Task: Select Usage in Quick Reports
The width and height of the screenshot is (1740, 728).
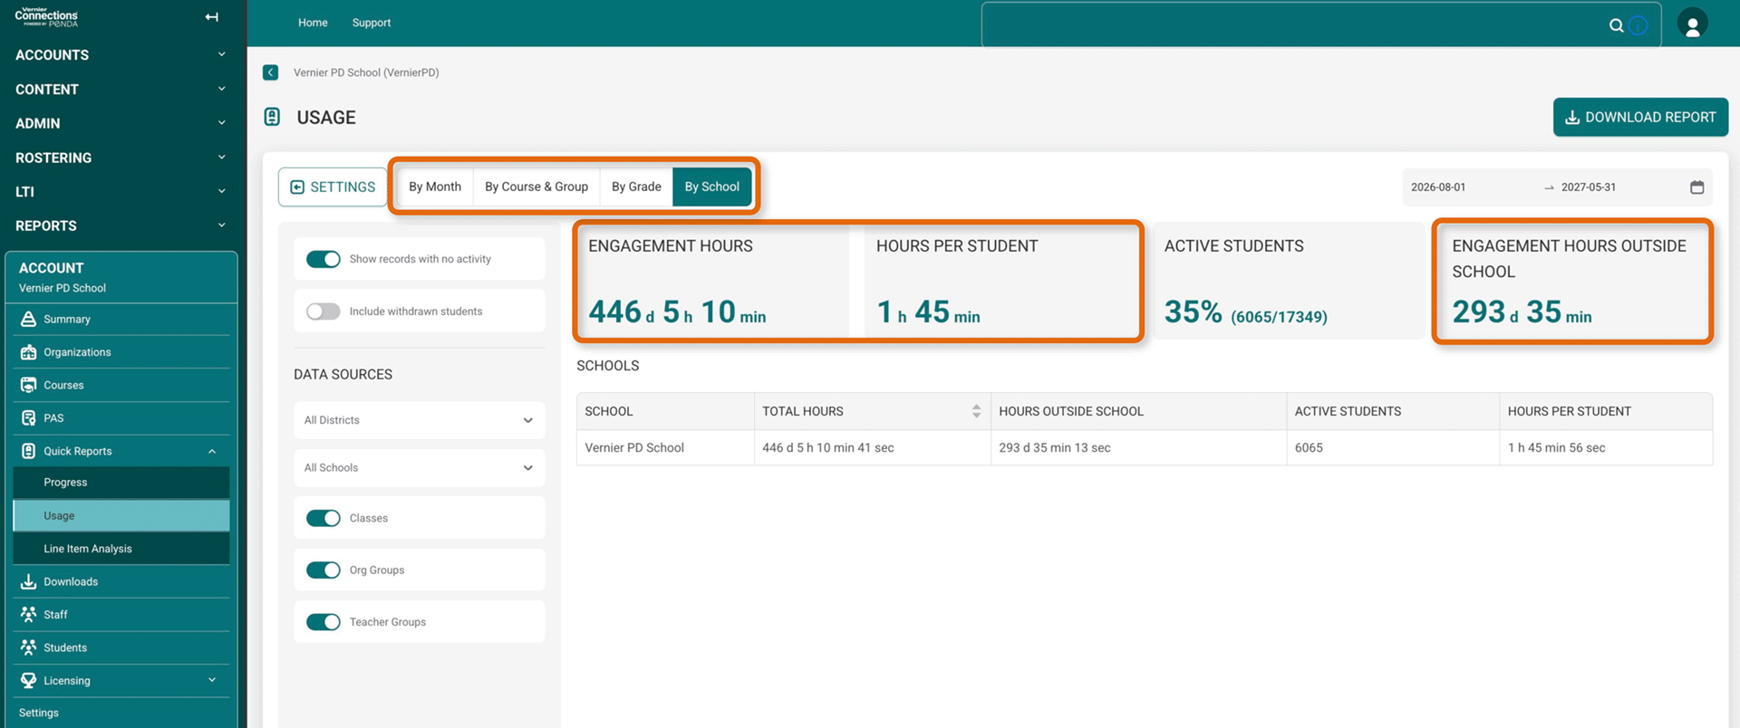Action: (121, 516)
